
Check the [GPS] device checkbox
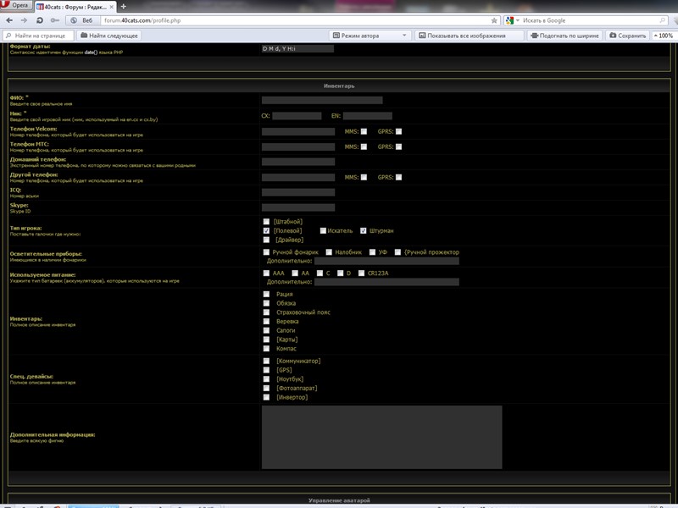[266, 370]
